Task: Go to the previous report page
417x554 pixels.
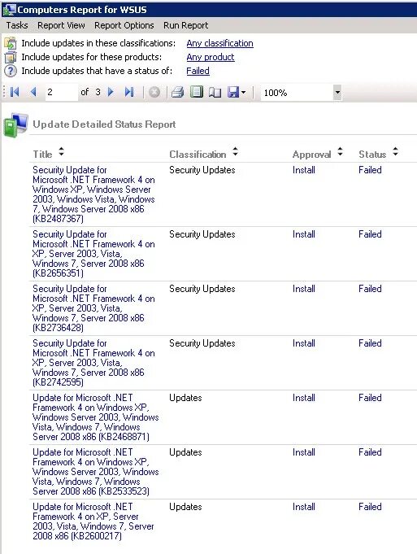Action: (x=33, y=92)
